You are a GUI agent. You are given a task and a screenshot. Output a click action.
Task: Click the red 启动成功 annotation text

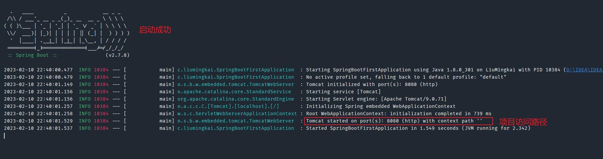pos(155,30)
